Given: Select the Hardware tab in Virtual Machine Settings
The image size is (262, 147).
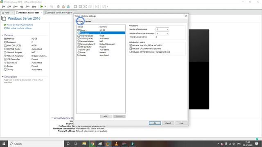Looking at the screenshot, I should 80,21.
